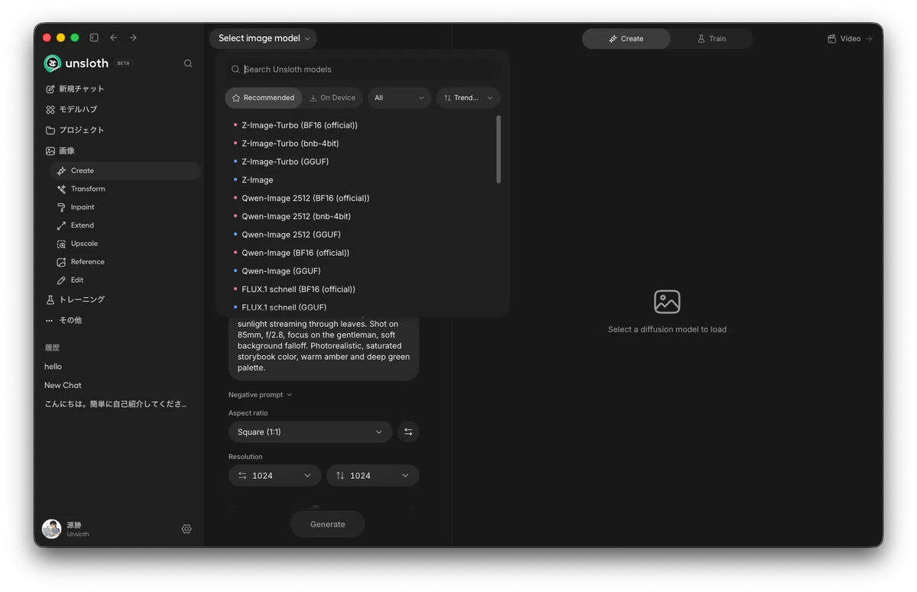Open the height 1024 resolution dropdown
Image resolution: width=917 pixels, height=592 pixels.
pos(373,475)
